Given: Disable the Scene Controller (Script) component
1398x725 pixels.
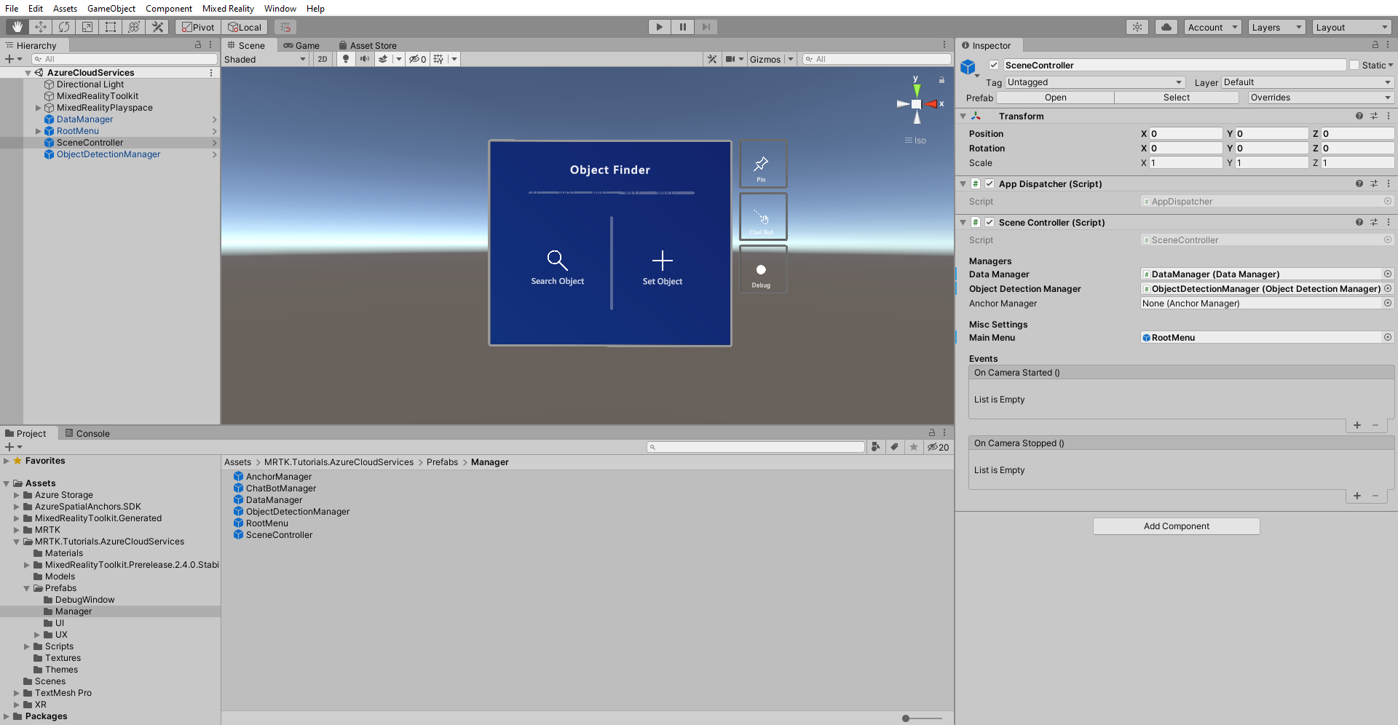Looking at the screenshot, I should click(990, 223).
